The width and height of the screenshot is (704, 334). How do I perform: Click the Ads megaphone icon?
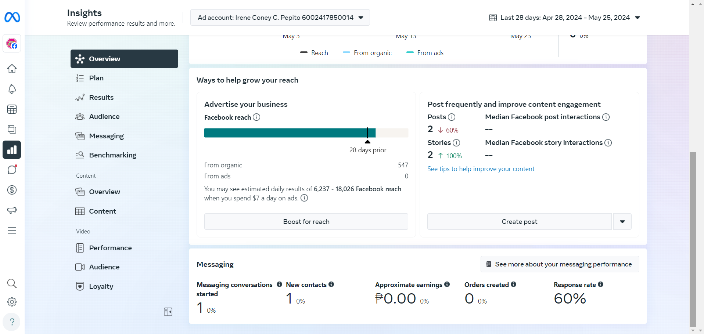coord(12,210)
